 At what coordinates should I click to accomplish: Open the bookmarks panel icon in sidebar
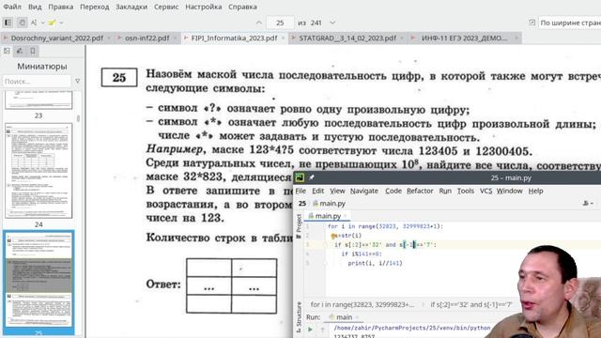point(33,51)
